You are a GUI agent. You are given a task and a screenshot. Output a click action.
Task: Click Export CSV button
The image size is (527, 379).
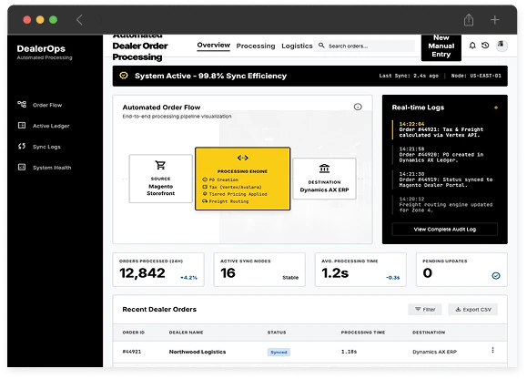pos(472,309)
